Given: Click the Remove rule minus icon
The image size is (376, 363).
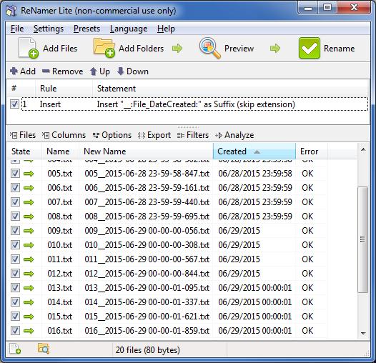Looking at the screenshot, I should [46, 71].
